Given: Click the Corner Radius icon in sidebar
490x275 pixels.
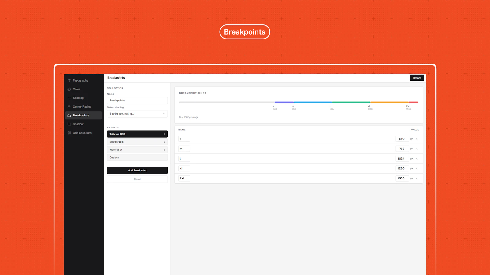Looking at the screenshot, I should pyautogui.click(x=69, y=107).
